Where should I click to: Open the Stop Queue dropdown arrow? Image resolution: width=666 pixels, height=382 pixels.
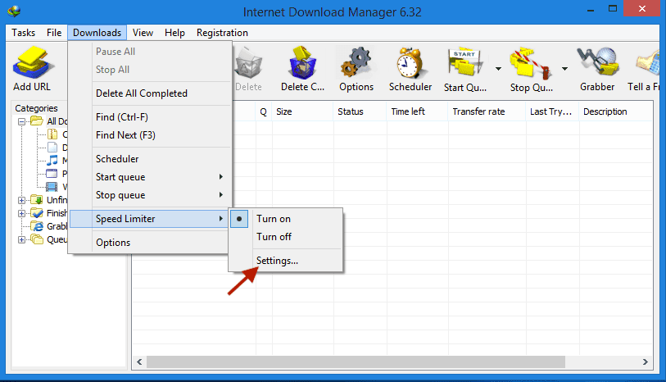point(565,68)
